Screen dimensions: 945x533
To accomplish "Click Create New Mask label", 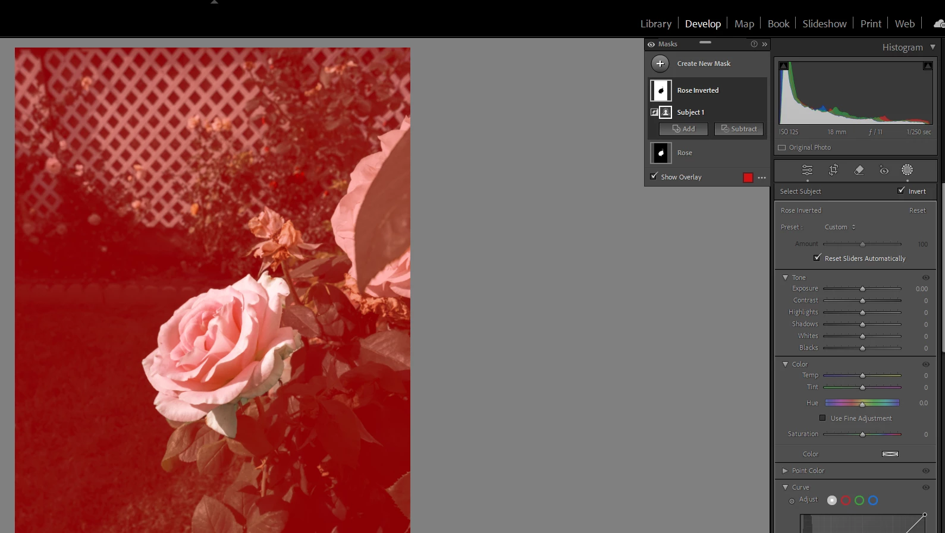I will 704,64.
